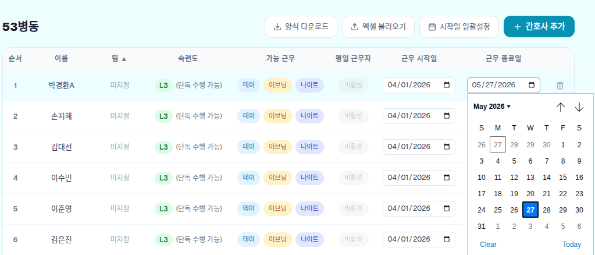Open 시작일 일괄설정
This screenshot has height=255, width=595.
459,27
